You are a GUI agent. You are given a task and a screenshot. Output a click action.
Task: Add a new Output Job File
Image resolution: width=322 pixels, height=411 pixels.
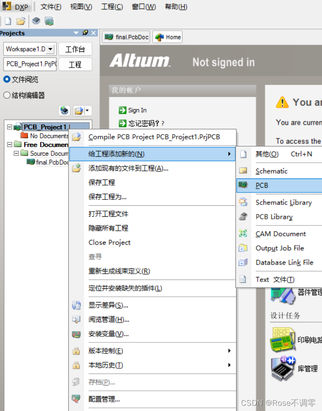[279, 248]
